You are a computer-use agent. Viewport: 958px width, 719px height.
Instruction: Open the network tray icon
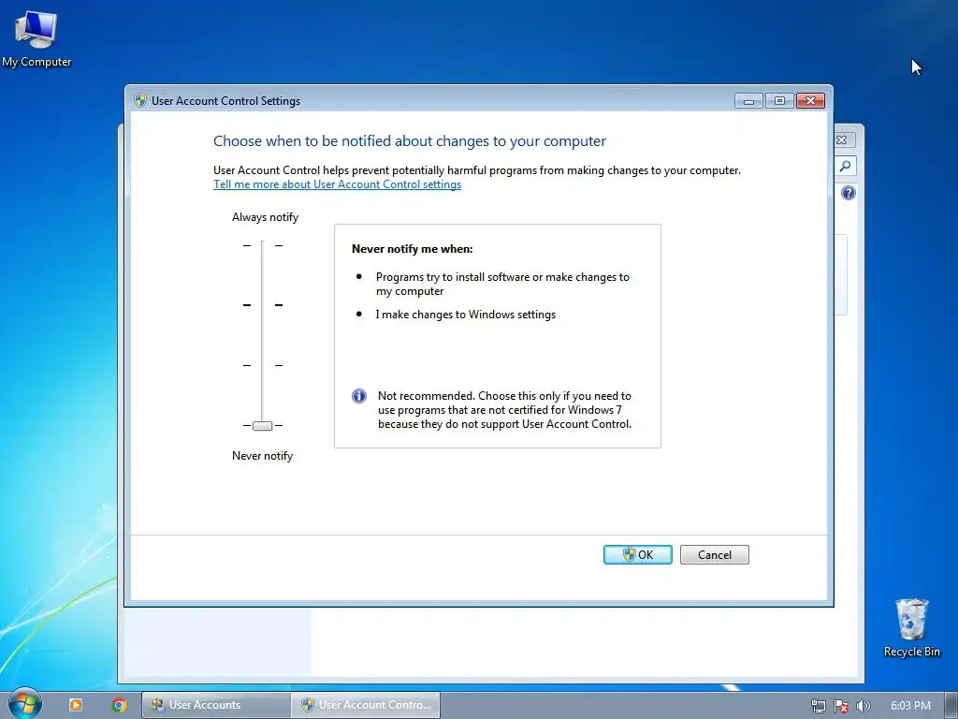coord(818,706)
